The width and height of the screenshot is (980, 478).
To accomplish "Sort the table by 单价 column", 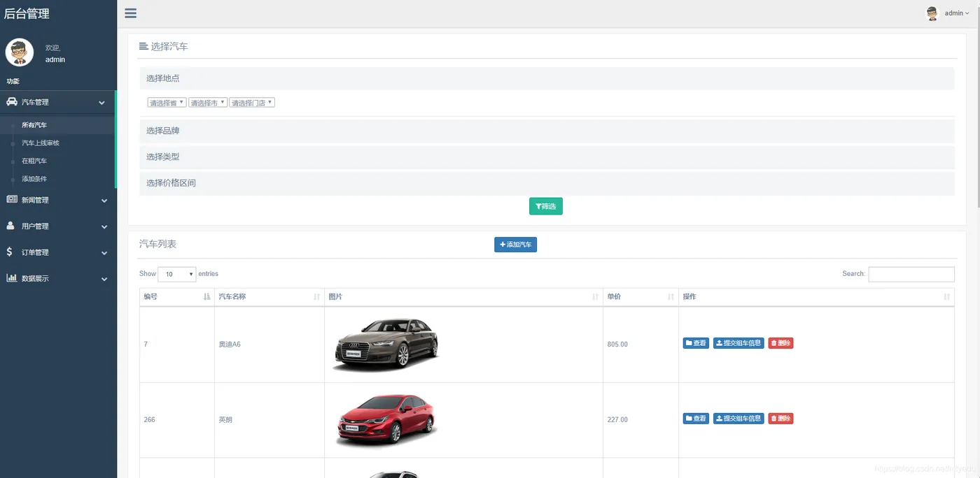I will pos(640,297).
